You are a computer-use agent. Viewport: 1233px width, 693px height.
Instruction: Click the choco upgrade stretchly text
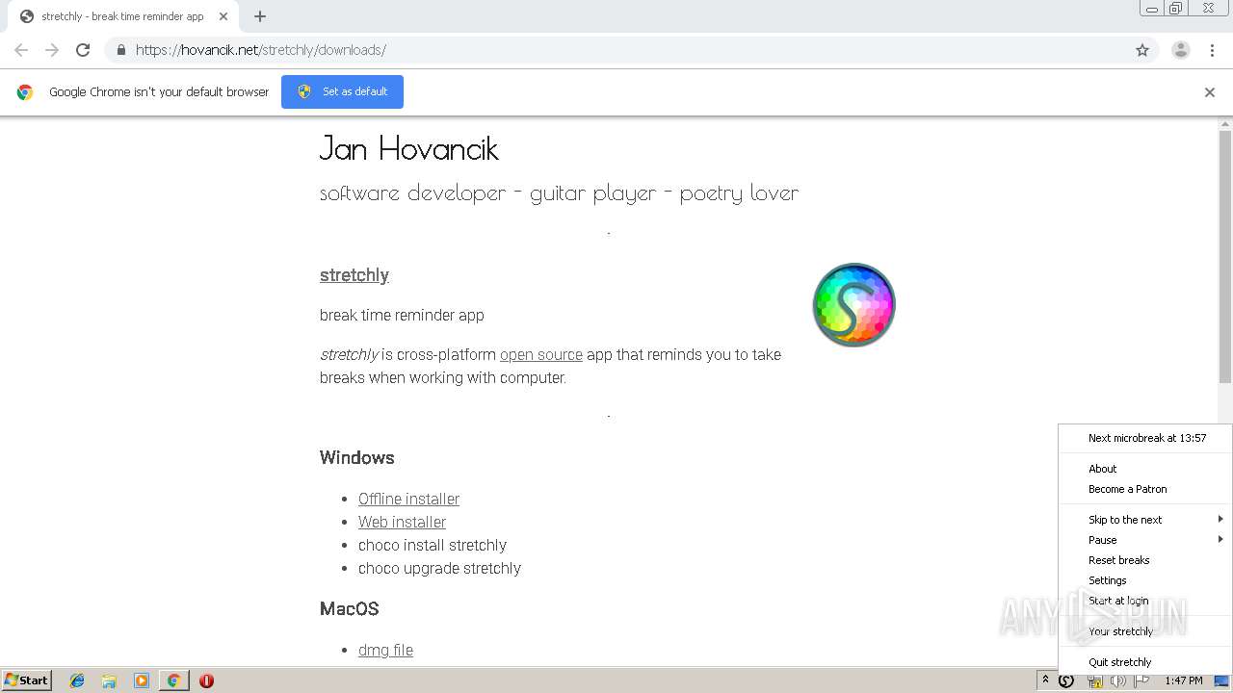coord(439,569)
